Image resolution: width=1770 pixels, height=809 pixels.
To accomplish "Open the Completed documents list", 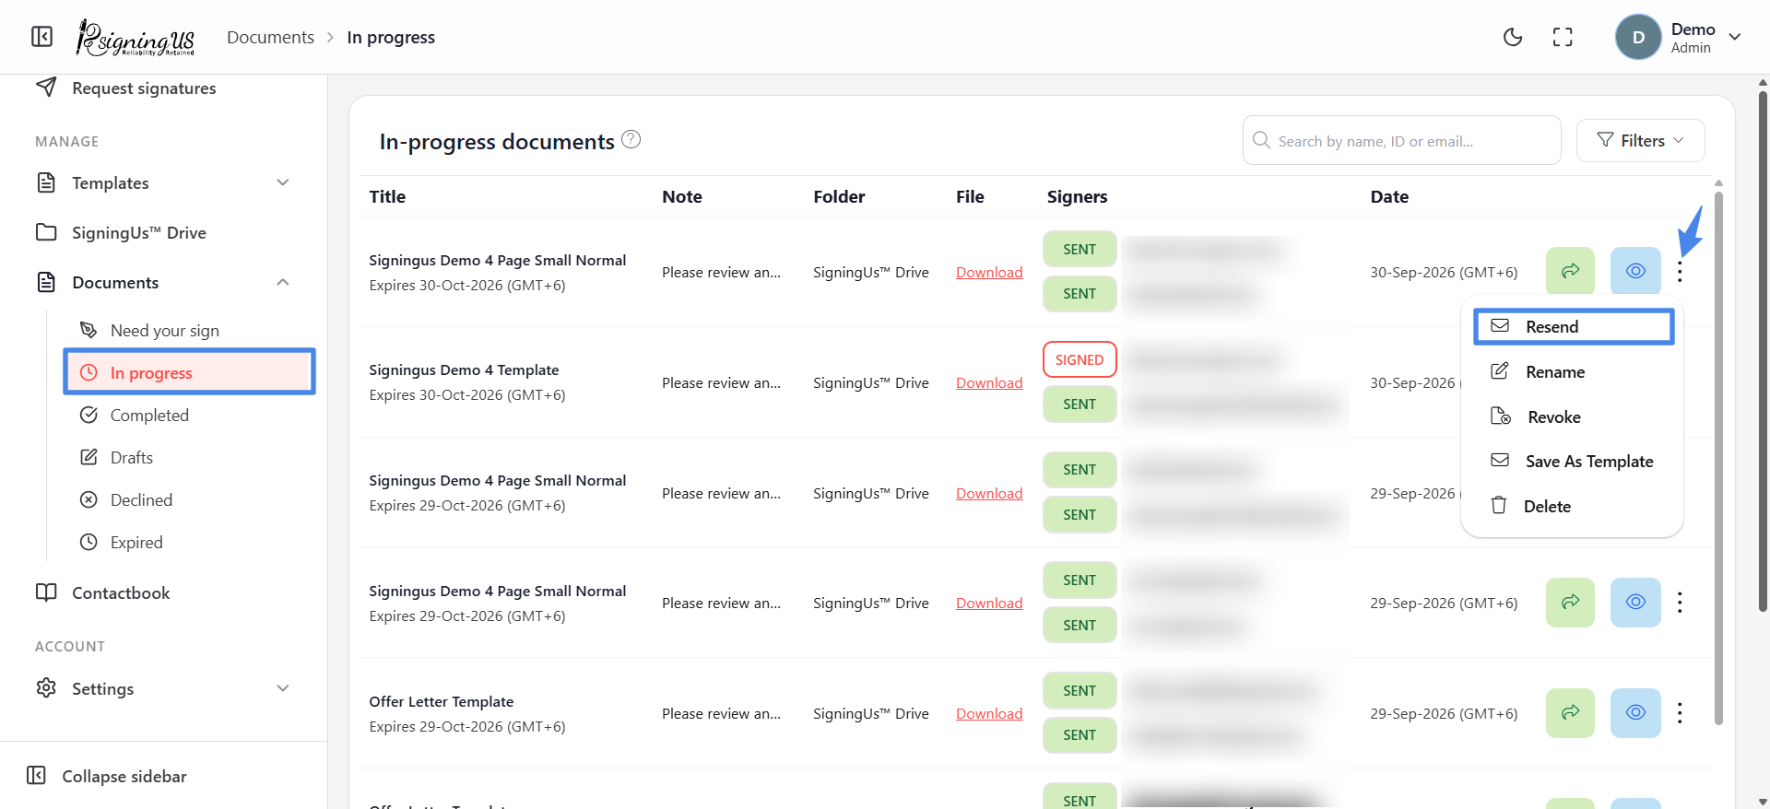I will (x=135, y=415).
